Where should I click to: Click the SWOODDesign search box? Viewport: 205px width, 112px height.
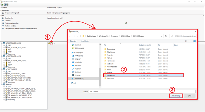click(x=183, y=36)
